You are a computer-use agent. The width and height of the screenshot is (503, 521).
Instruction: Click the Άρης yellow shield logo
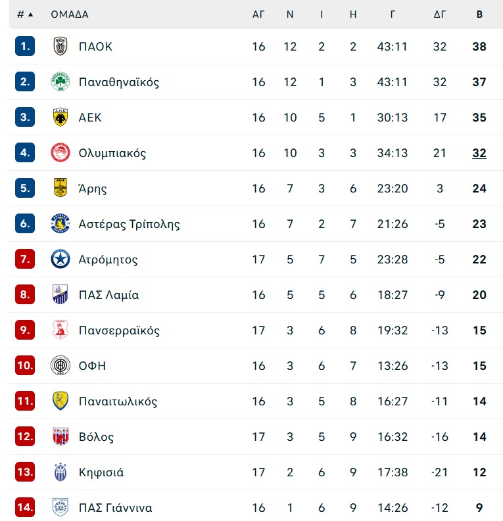(x=60, y=188)
